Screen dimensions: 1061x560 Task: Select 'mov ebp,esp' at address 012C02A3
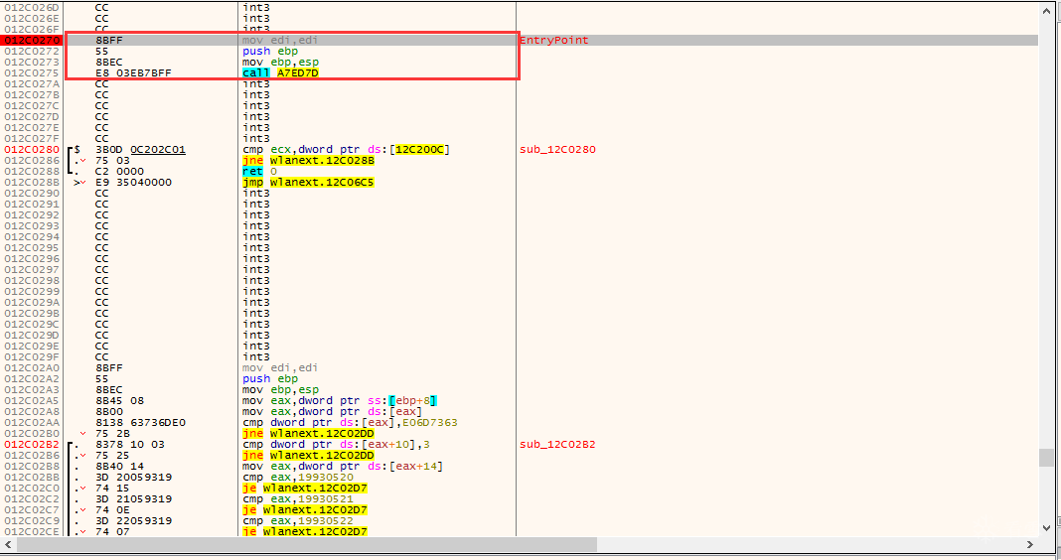(280, 389)
